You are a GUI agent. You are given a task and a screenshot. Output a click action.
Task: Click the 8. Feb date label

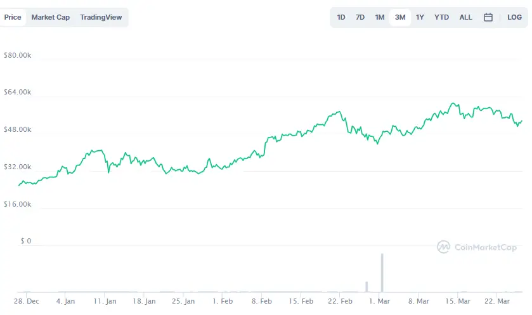(x=262, y=301)
